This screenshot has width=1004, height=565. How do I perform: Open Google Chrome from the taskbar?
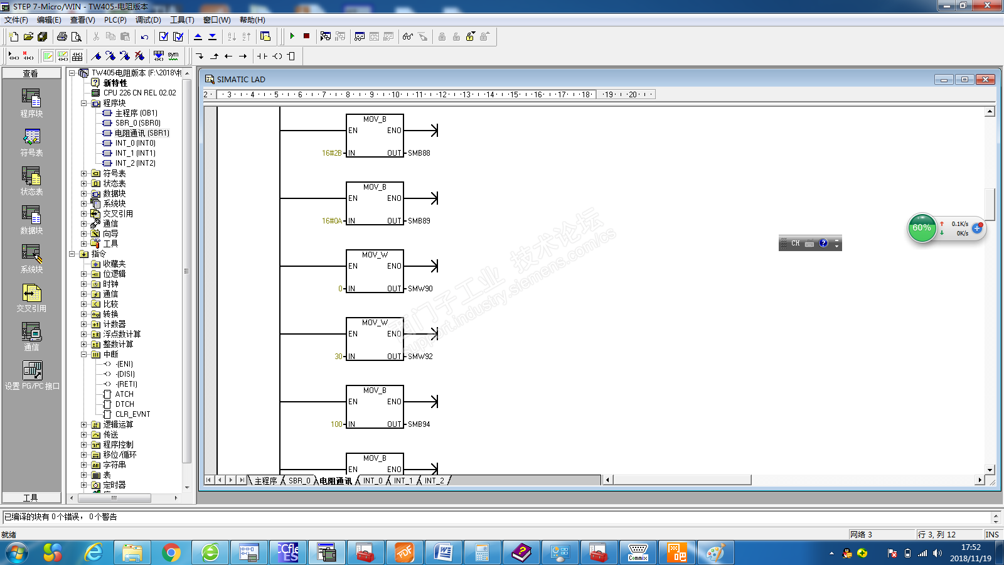pos(171,553)
